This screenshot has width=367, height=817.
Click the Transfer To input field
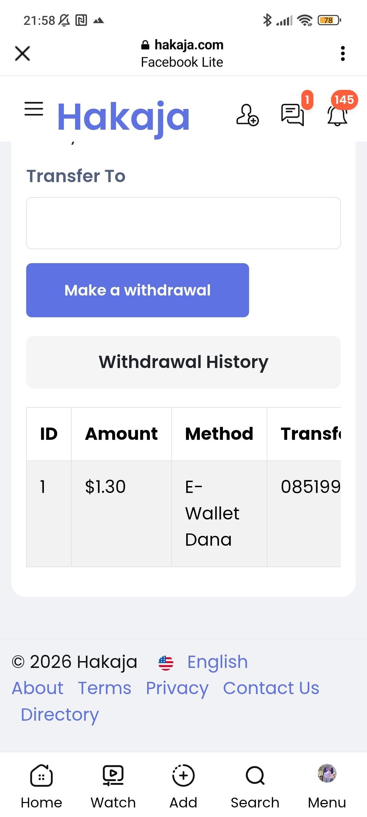tap(183, 223)
